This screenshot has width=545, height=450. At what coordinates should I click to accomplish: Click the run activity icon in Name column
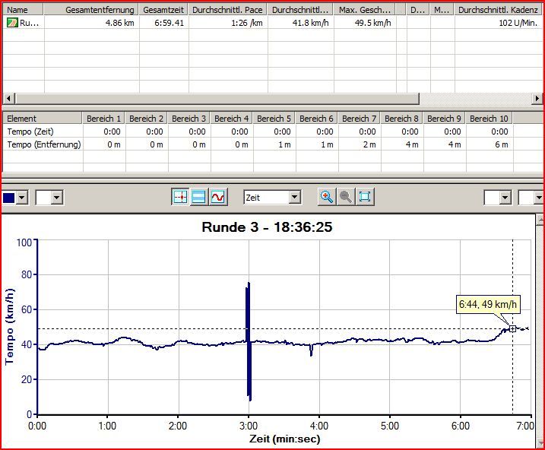click(x=11, y=23)
